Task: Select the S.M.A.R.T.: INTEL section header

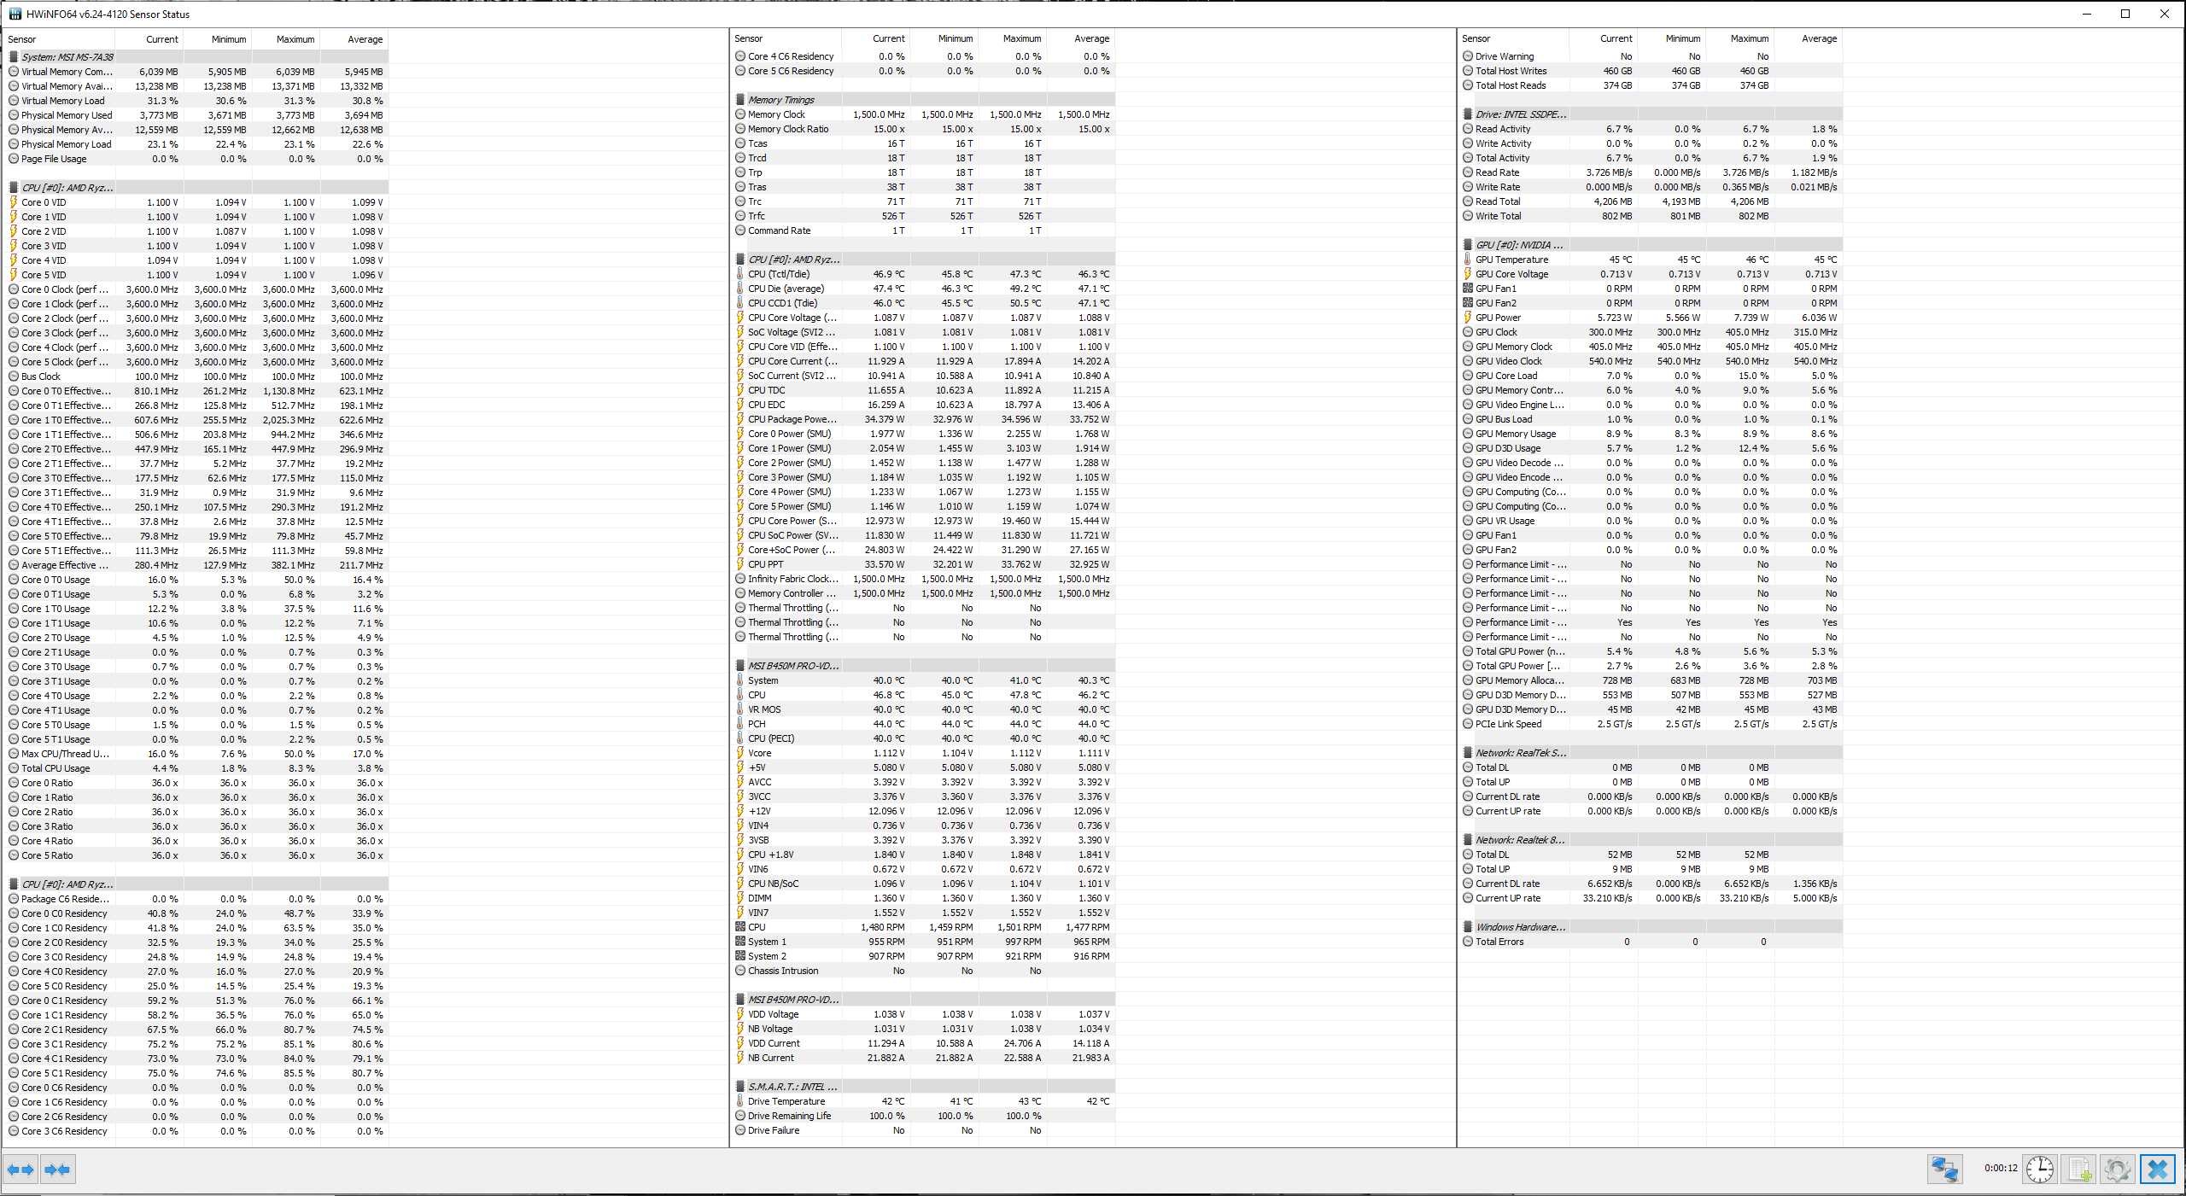Action: tap(792, 1087)
